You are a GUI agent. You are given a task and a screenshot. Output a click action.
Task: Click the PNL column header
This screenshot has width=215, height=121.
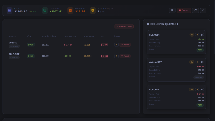click(x=102, y=36)
